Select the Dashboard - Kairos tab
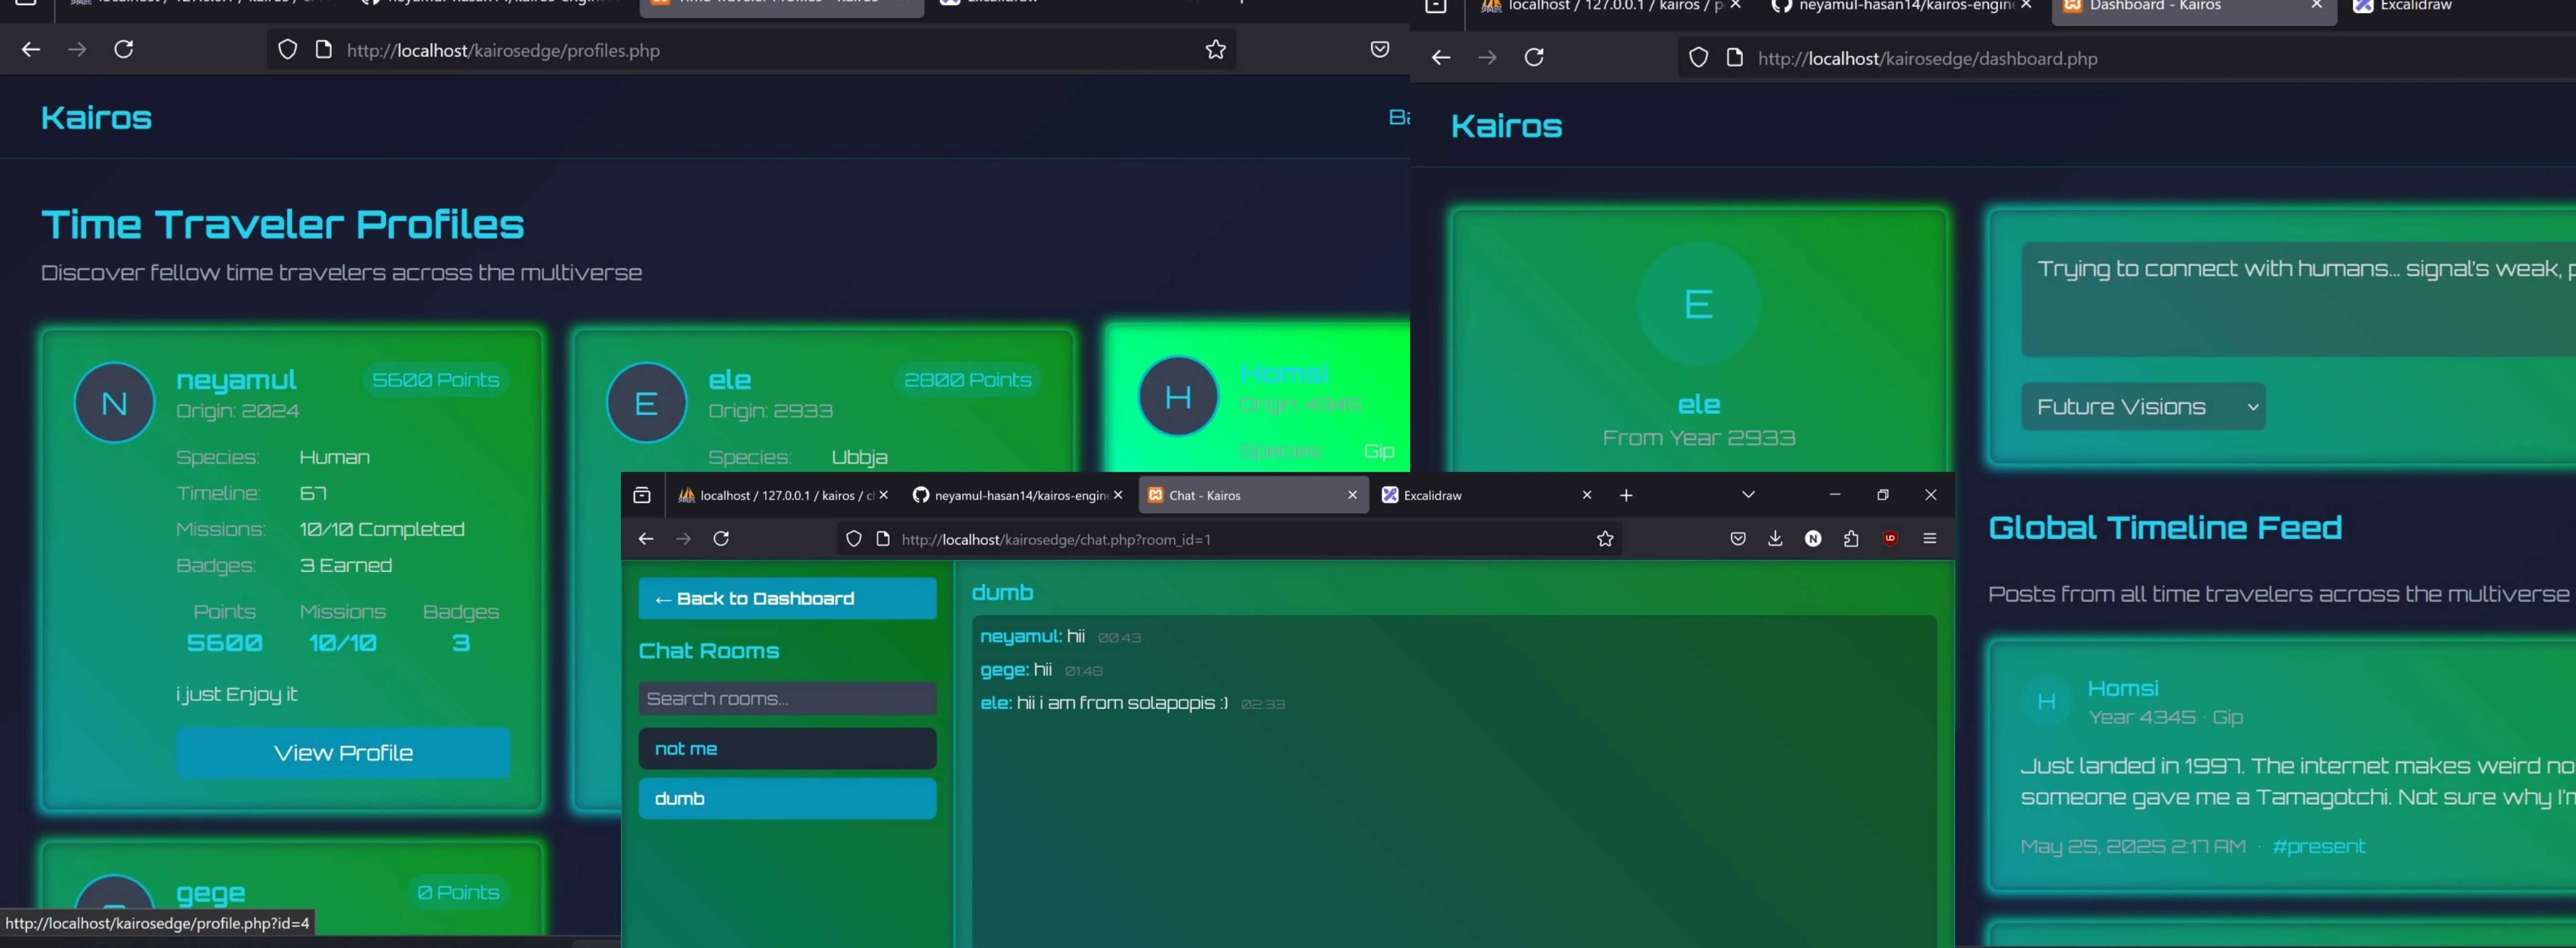The image size is (2576, 948). coord(2194,7)
